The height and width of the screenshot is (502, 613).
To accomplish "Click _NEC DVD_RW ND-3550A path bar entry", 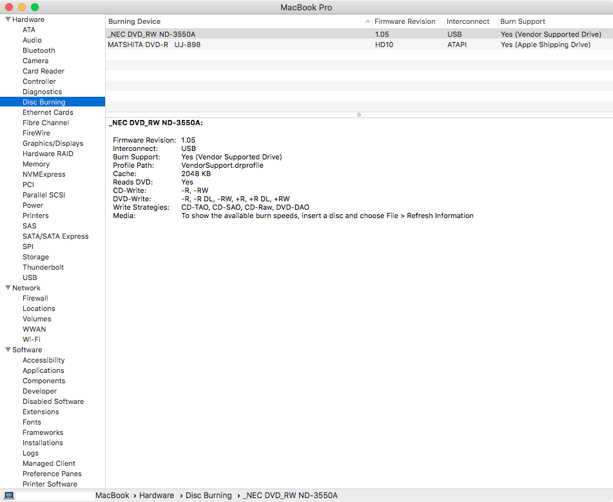I will point(291,496).
